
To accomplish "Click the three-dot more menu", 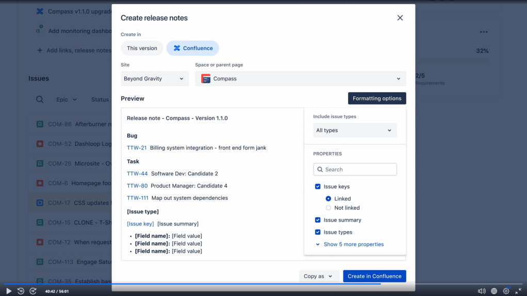I will [x=483, y=32].
